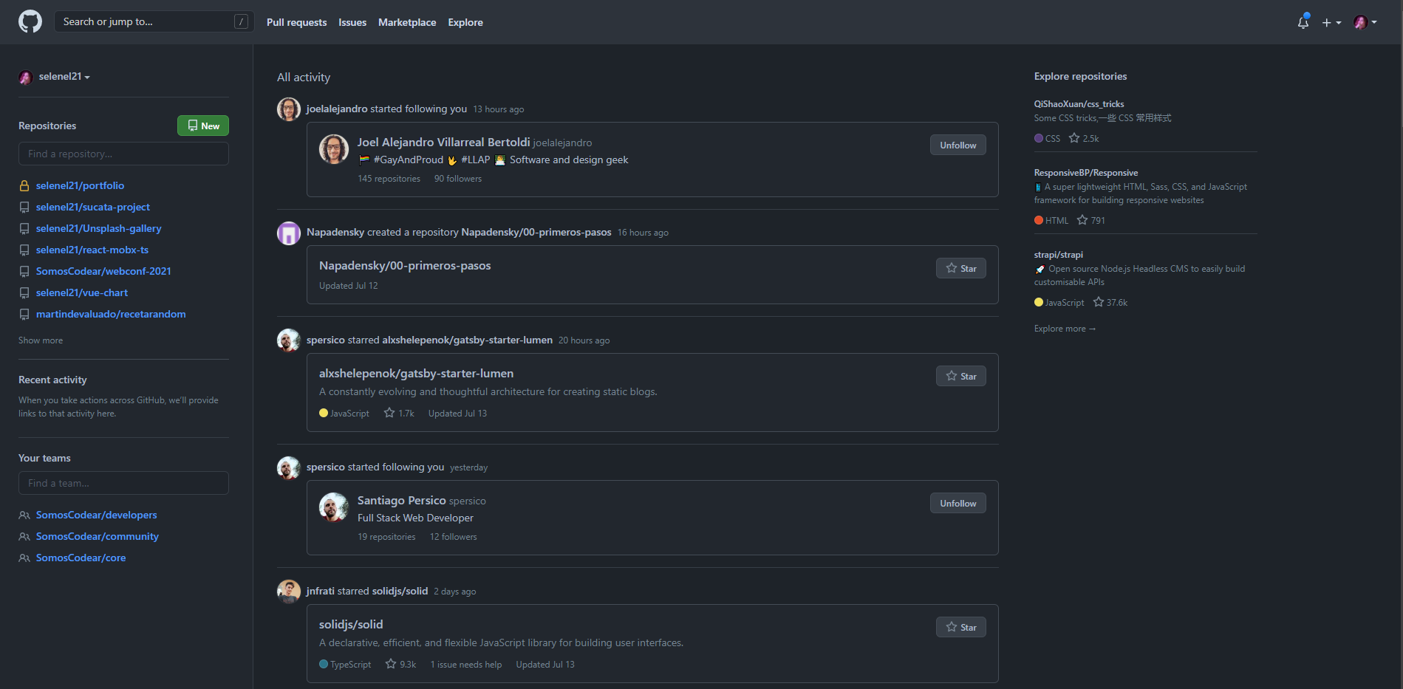
Task: Unfollow Santiago Persico
Action: point(958,503)
